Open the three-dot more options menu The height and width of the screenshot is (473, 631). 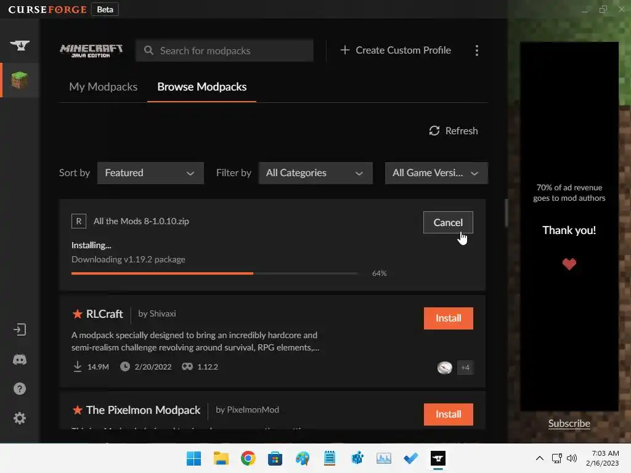click(477, 51)
